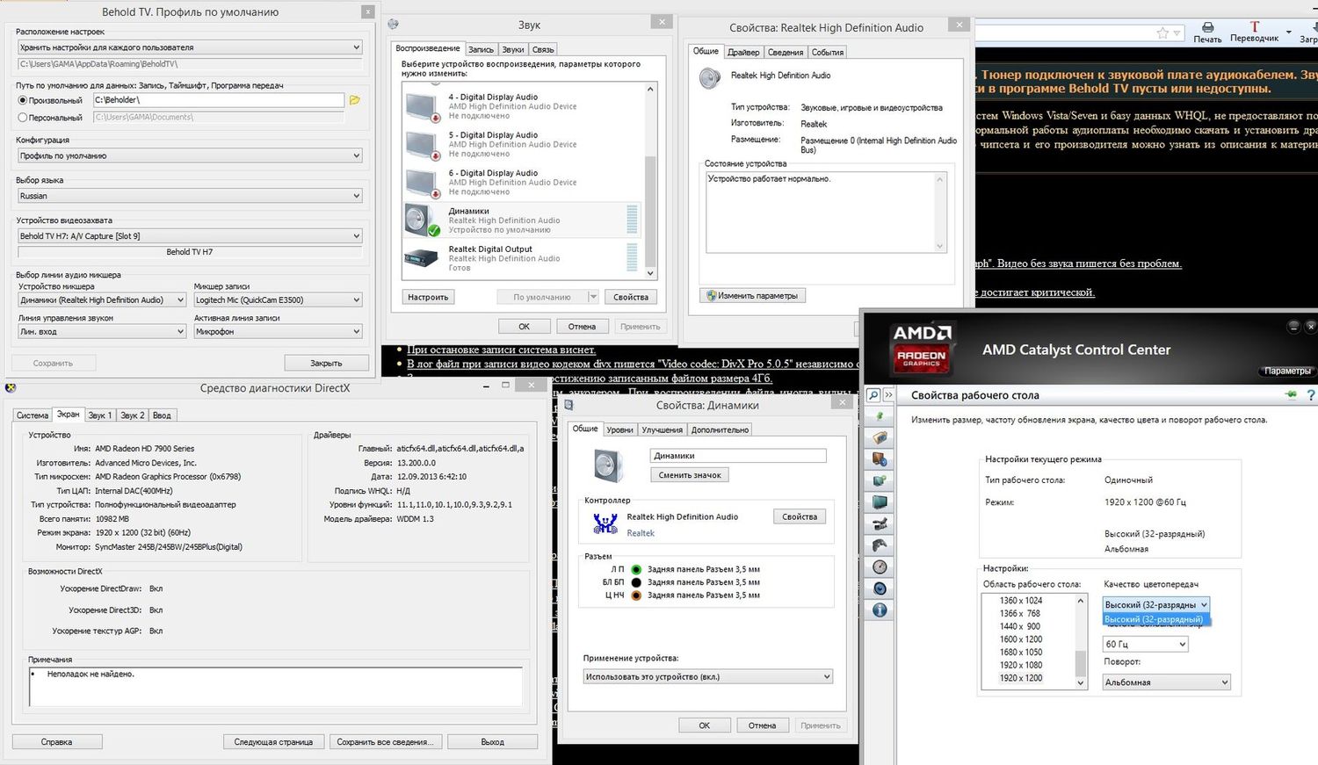Open the Микрофон active recording line dropdown
The height and width of the screenshot is (765, 1318).
278,332
